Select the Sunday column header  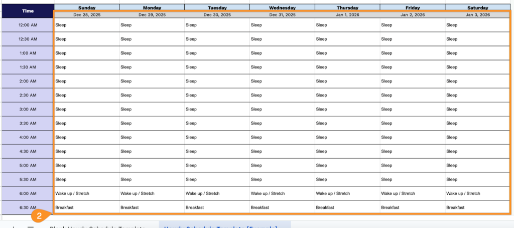pyautogui.click(x=86, y=7)
